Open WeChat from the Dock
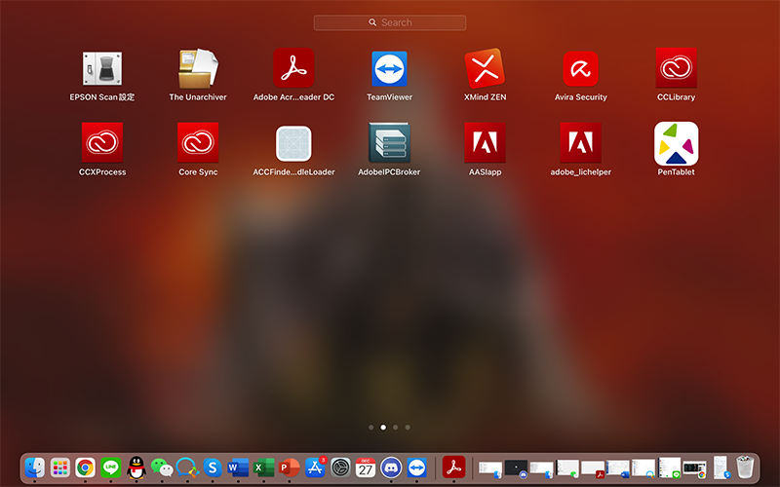This screenshot has height=487, width=780. 162,468
